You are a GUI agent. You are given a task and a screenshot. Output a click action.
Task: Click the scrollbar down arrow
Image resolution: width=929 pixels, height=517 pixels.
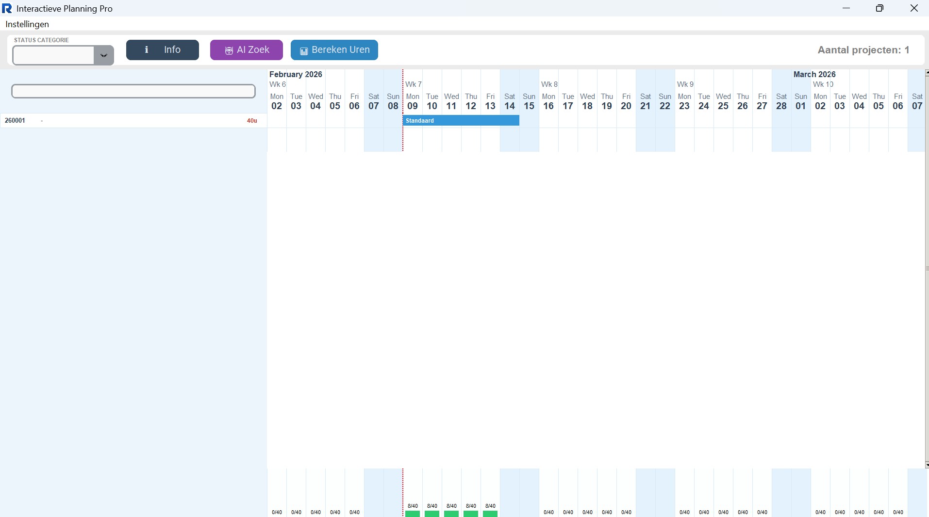pyautogui.click(x=927, y=465)
